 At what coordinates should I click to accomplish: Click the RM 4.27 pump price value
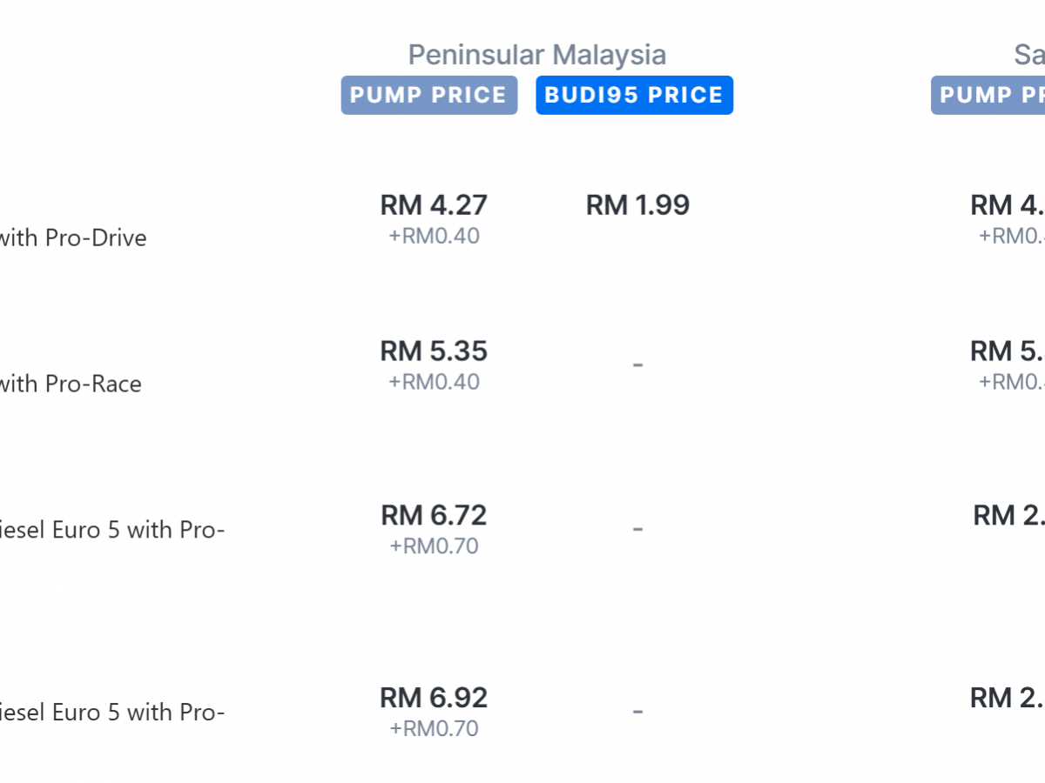(433, 205)
